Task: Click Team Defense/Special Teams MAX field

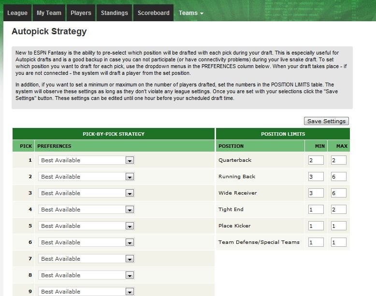Action: pos(339,242)
